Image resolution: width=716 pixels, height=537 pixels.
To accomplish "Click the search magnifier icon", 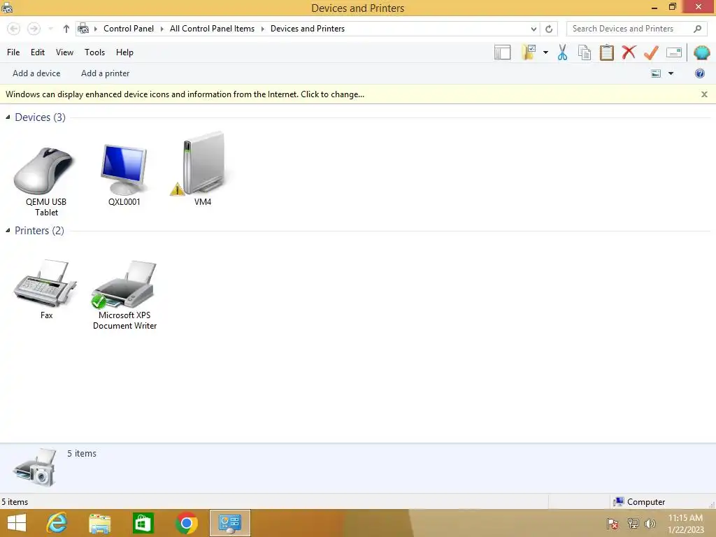I will 697,29.
